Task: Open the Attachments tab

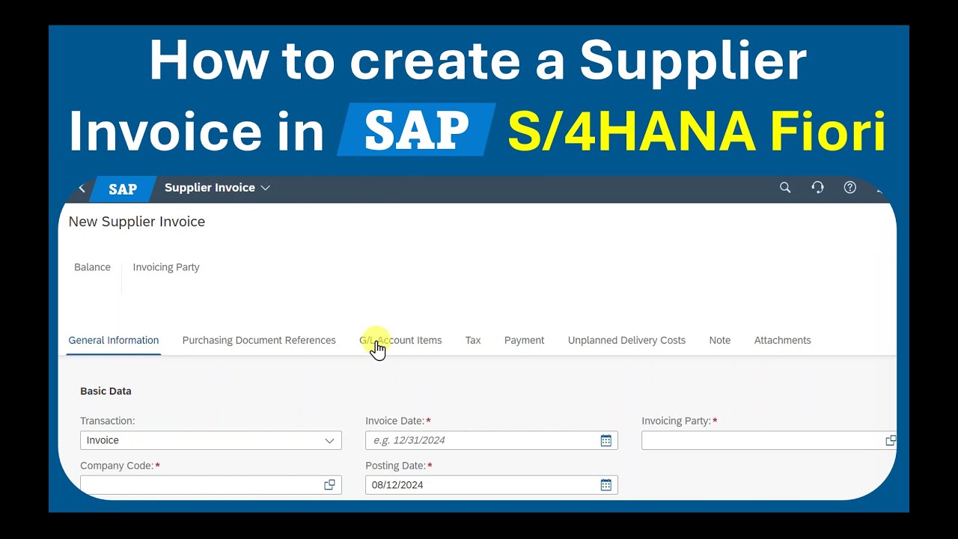Action: pyautogui.click(x=782, y=340)
